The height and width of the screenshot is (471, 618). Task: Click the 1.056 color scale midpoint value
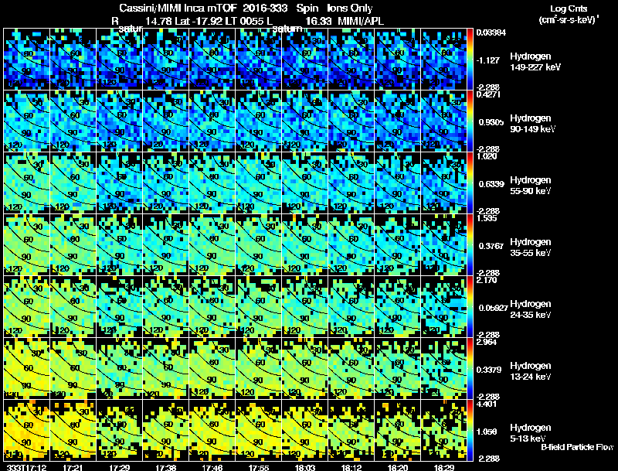pos(487,432)
